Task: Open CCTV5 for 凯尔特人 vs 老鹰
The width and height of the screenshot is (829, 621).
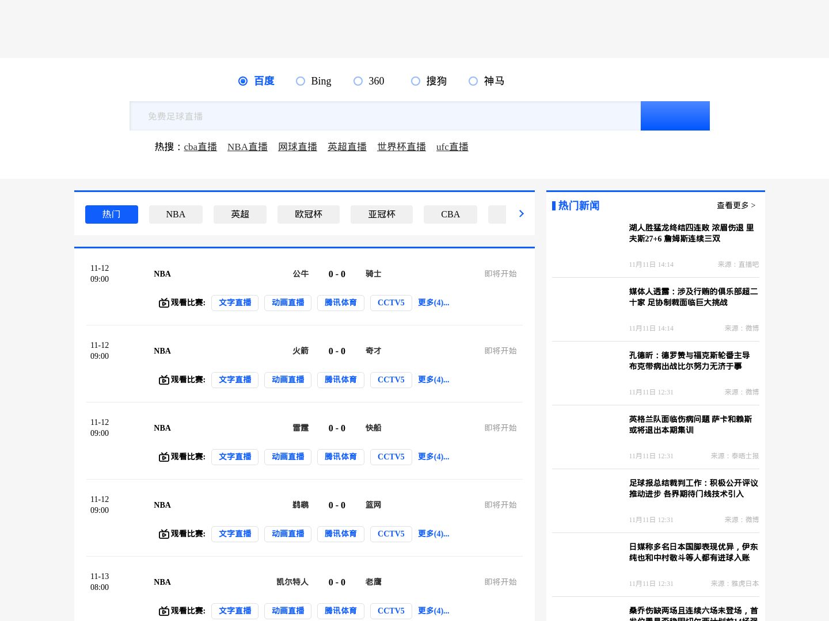Action: 391,611
